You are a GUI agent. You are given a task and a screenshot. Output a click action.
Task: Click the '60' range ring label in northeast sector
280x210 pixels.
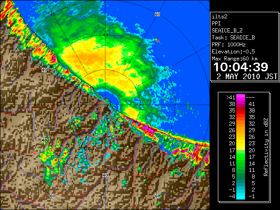[157, 14]
